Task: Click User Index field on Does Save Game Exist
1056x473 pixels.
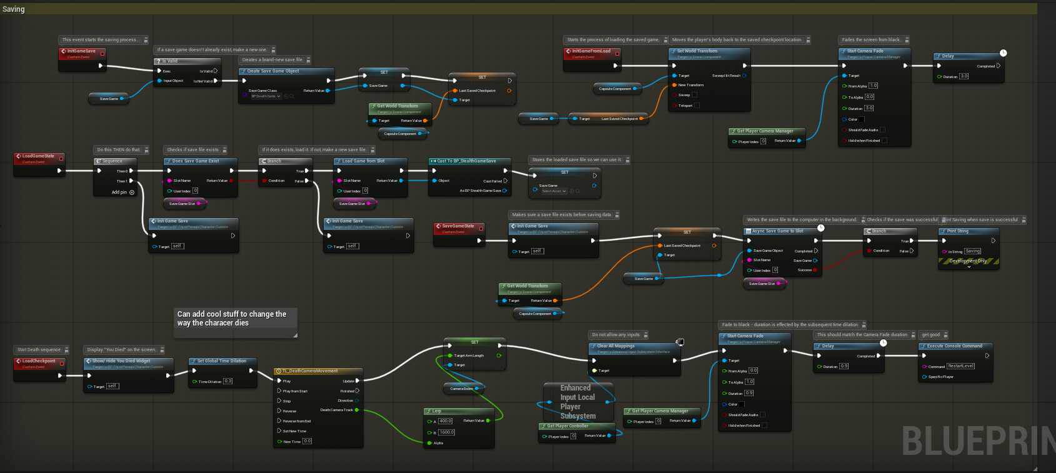Action: click(x=195, y=191)
